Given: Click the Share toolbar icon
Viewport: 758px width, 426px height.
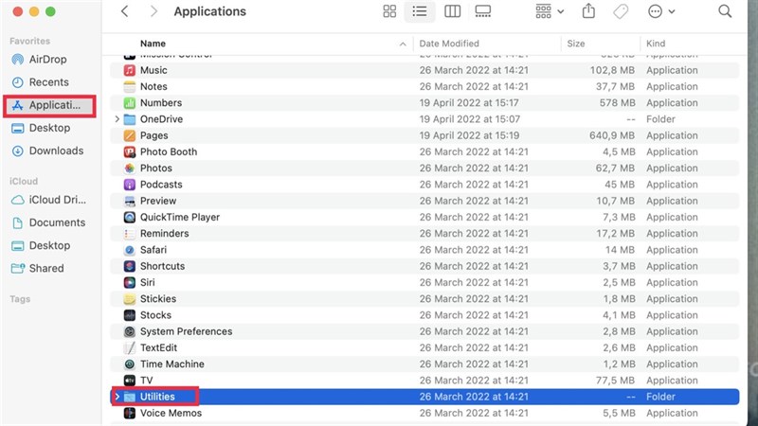Looking at the screenshot, I should point(588,10).
